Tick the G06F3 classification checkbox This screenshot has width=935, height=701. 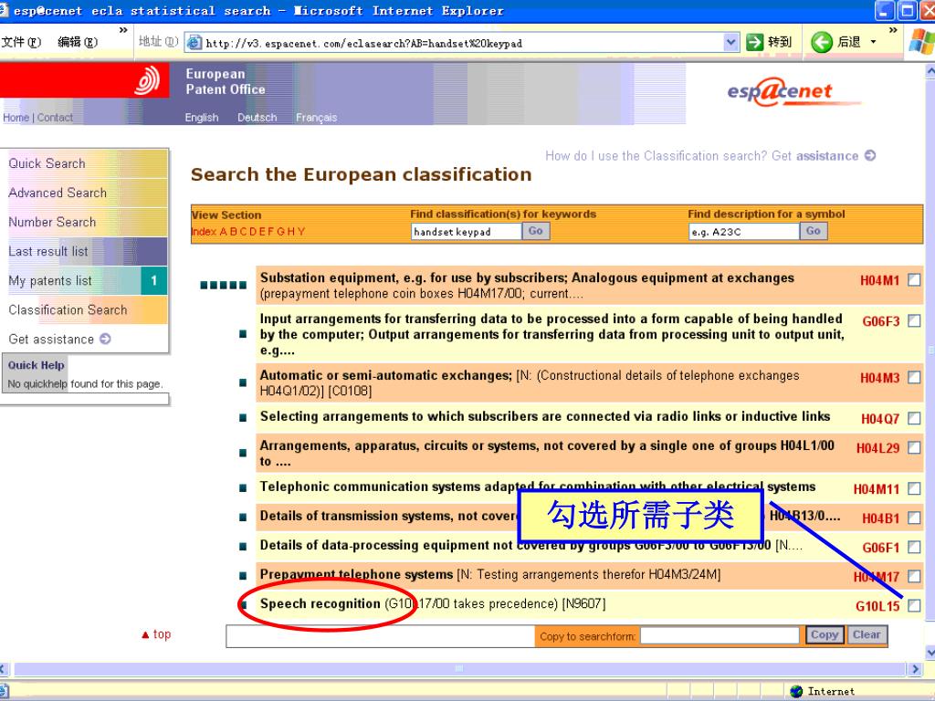point(913,320)
